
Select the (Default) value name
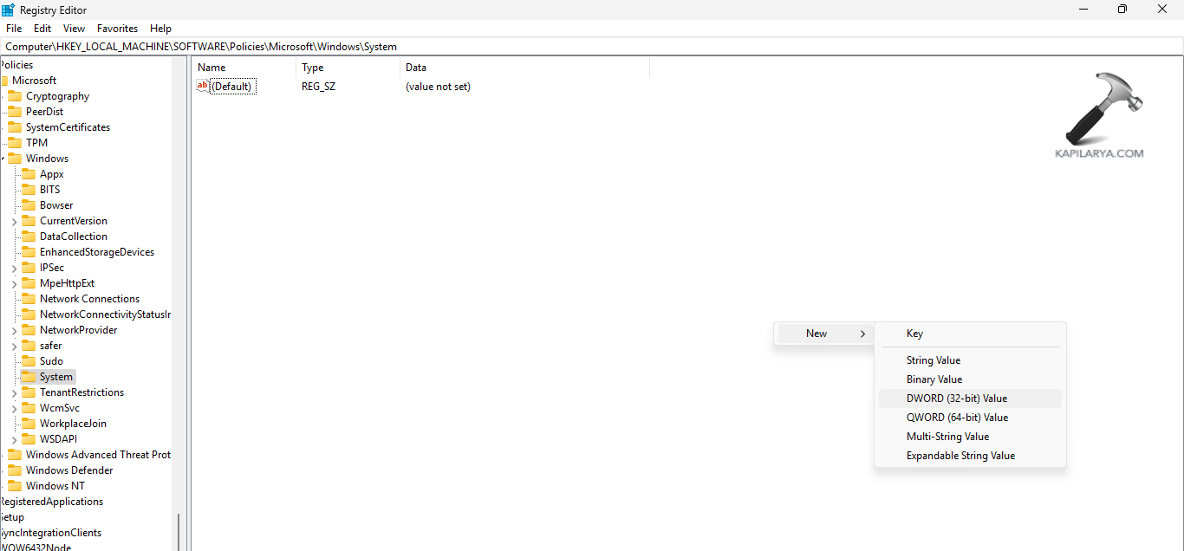click(x=232, y=87)
